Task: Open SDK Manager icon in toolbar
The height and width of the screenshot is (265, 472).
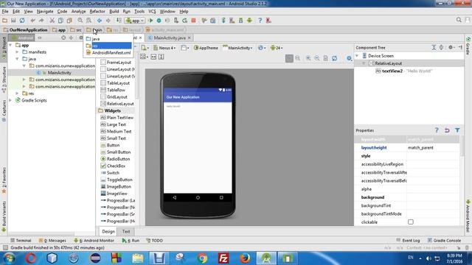Action: pyautogui.click(x=241, y=21)
